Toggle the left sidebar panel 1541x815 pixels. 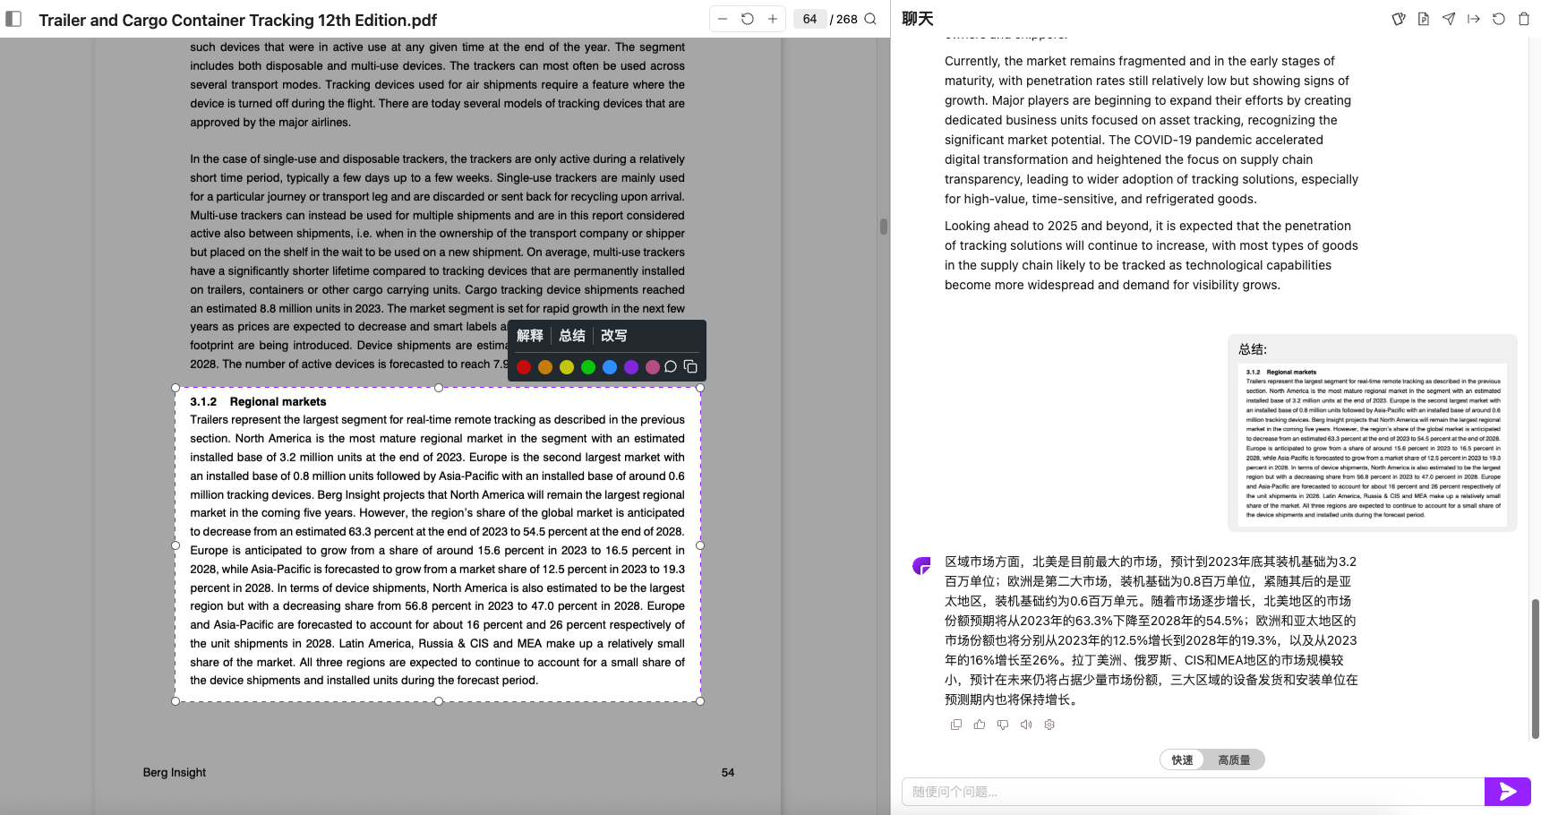(x=13, y=19)
